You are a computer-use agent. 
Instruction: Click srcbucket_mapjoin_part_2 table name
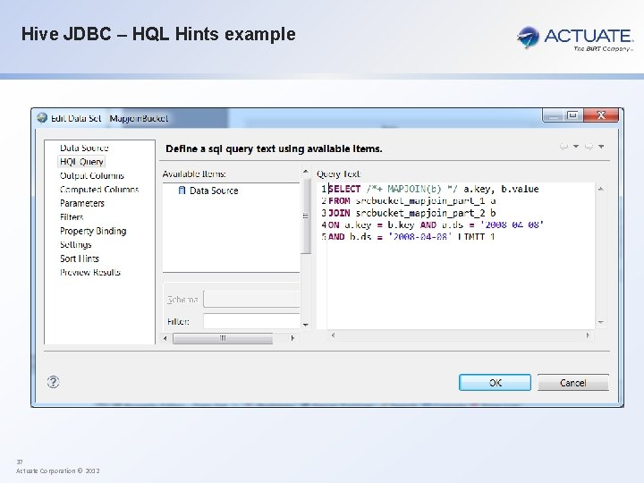420,213
